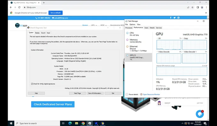Click the Help button in DxDiag
Screen dimensions: 217x126
click(36, 93)
